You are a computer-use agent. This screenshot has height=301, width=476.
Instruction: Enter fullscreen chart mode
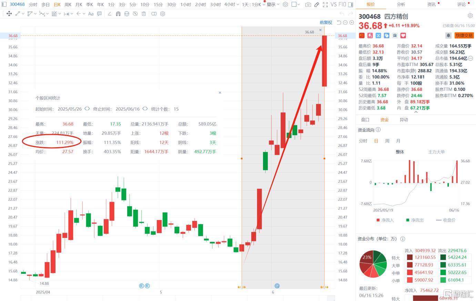click(325, 4)
